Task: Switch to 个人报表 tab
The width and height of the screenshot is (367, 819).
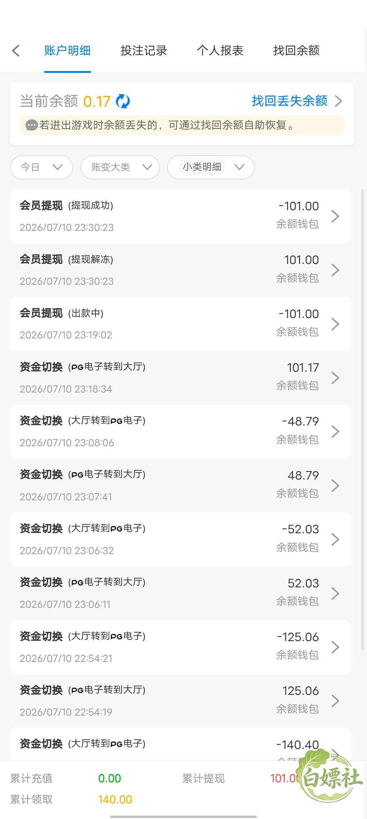Action: tap(220, 51)
